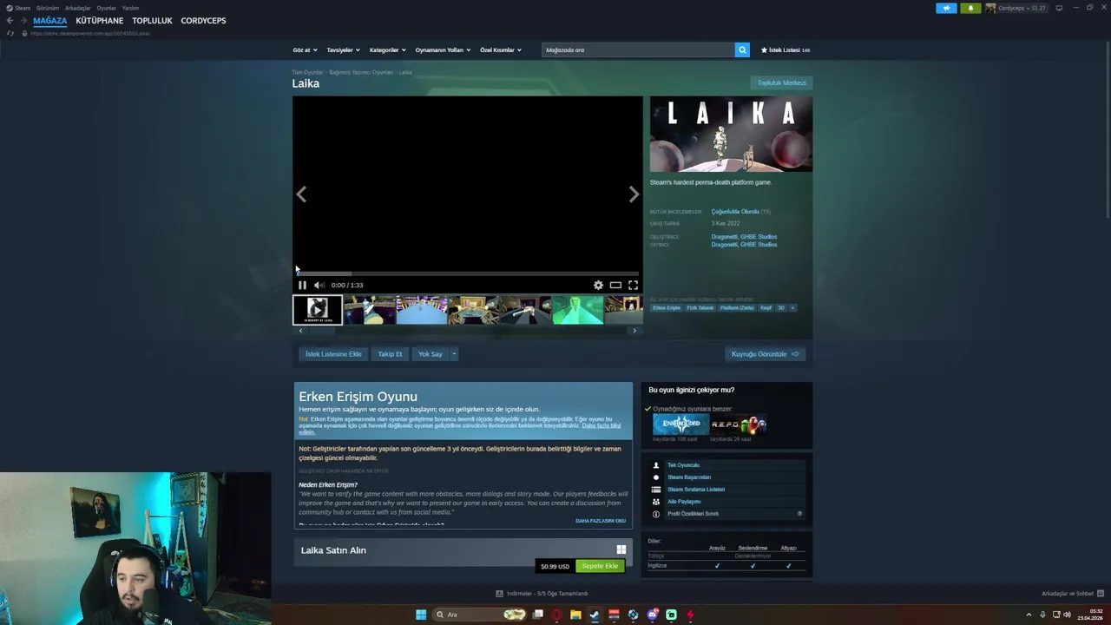Pause the Laika trailer video
The width and height of the screenshot is (1111, 625).
tap(302, 285)
